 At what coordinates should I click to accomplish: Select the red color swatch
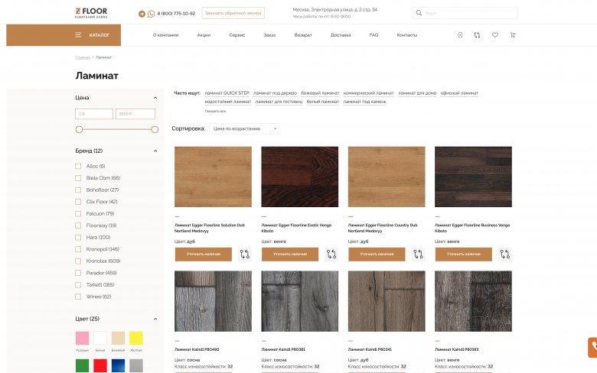100,366
